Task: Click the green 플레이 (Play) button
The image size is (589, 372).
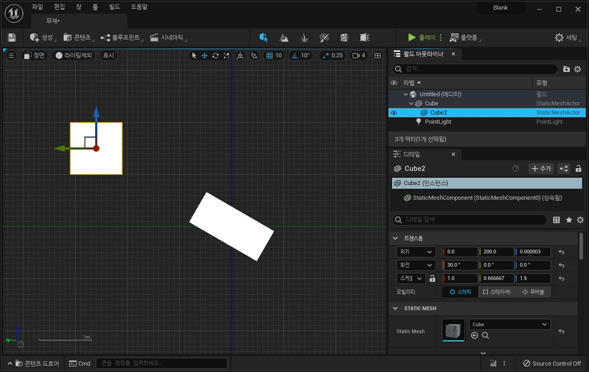Action: coord(422,38)
